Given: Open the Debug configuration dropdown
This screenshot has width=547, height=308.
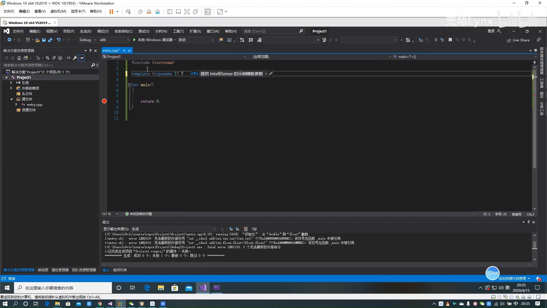Looking at the screenshot, I should pyautogui.click(x=88, y=40).
